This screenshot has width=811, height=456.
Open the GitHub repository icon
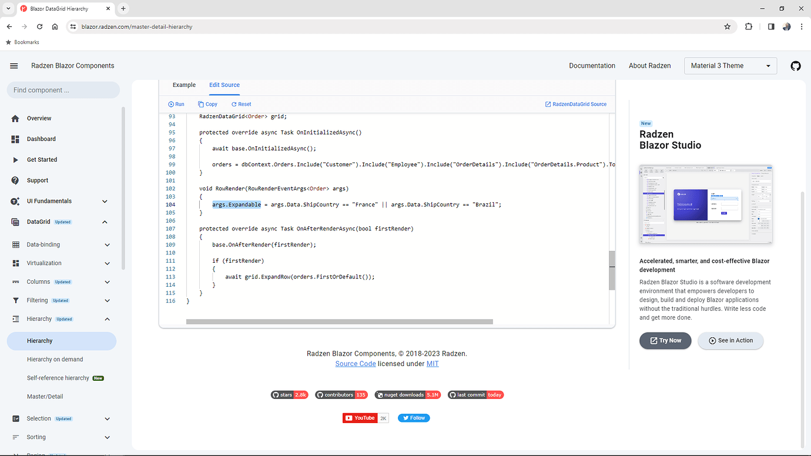796,66
